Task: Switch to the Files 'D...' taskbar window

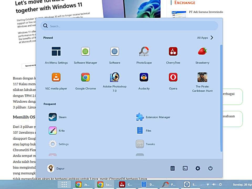Action: coord(148,185)
